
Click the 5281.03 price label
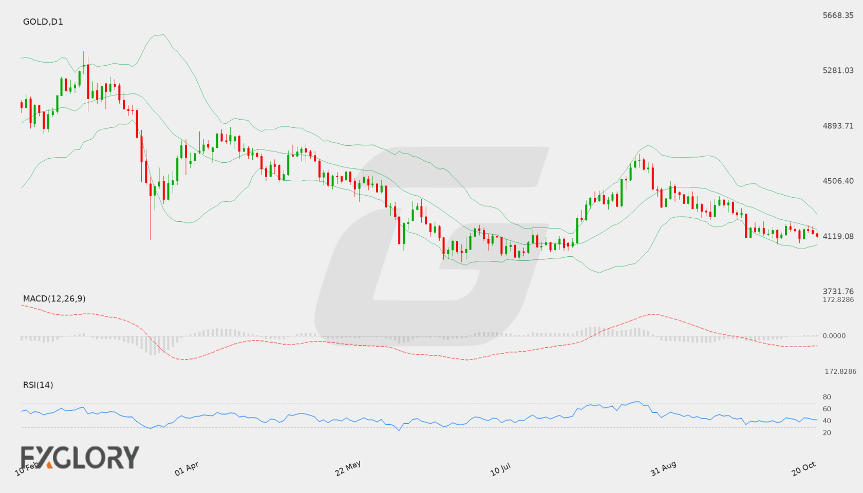[838, 70]
